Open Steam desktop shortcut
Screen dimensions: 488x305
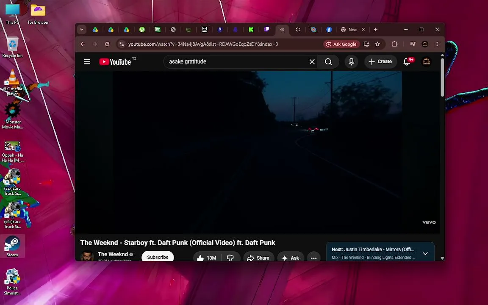(x=12, y=247)
